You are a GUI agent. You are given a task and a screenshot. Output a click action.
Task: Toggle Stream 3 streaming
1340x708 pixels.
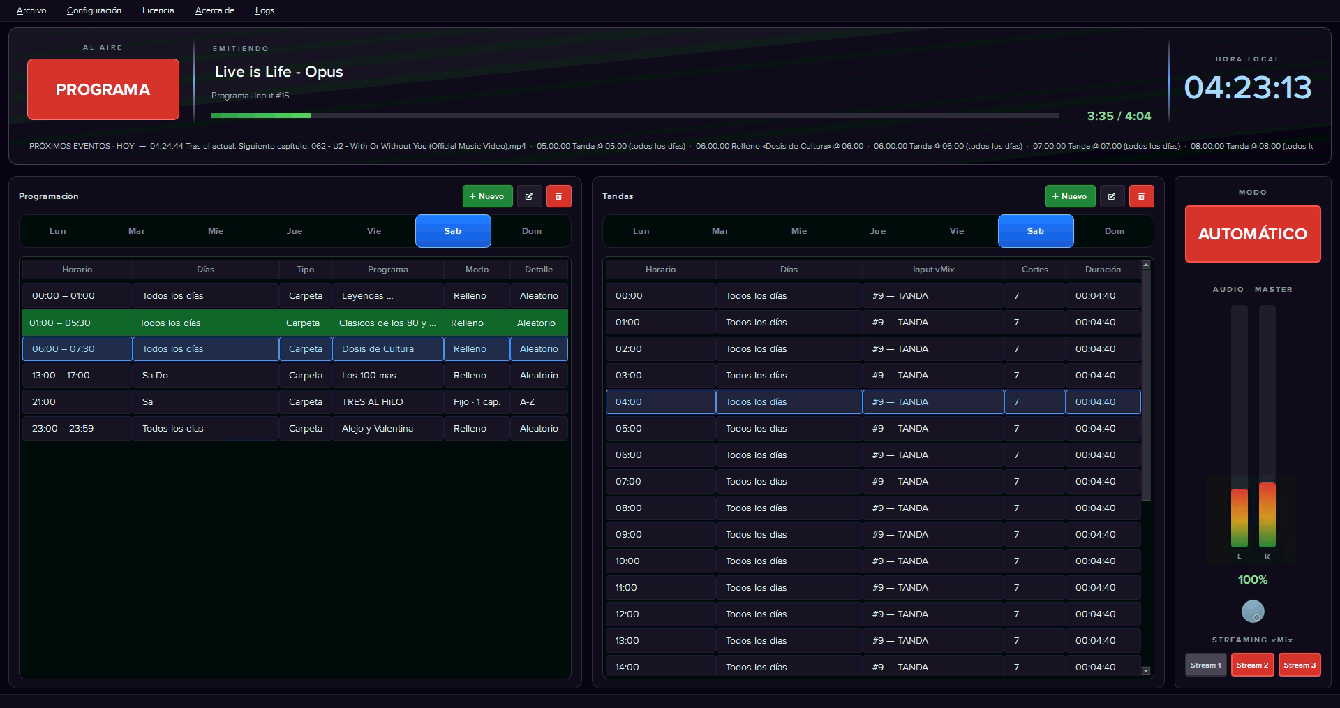(1300, 665)
